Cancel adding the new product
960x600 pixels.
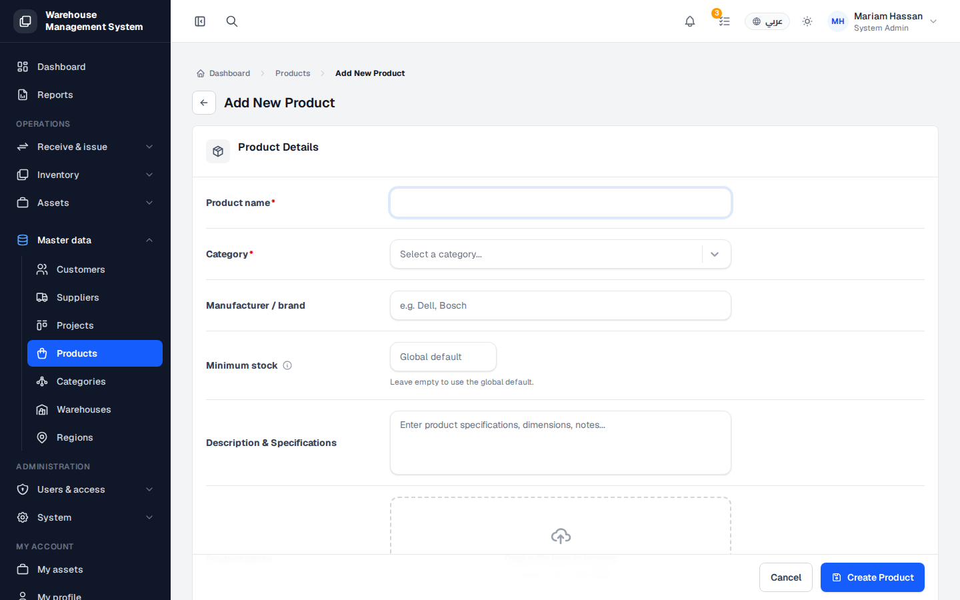[786, 577]
